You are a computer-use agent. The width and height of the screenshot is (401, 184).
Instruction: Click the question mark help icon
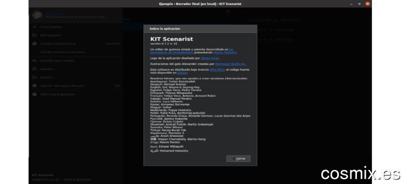pos(35,94)
